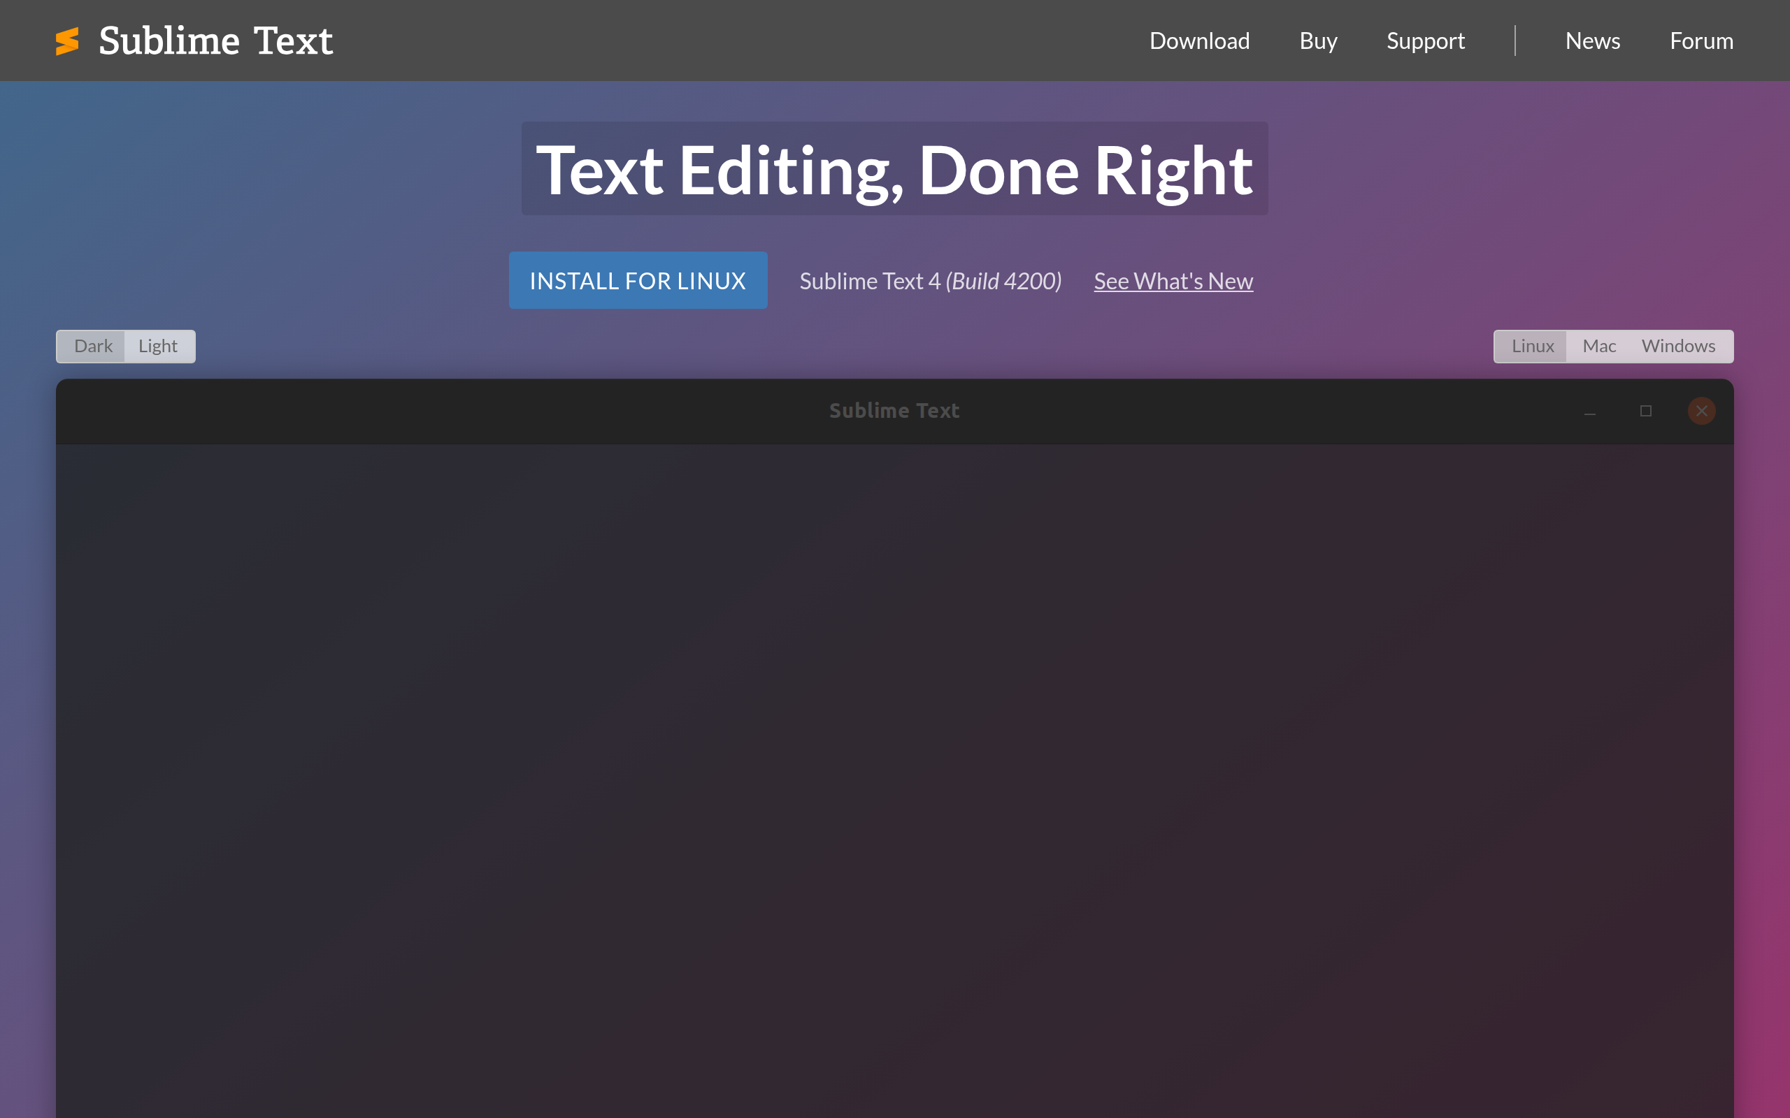Select the Mac platform preview
Image resolution: width=1790 pixels, height=1118 pixels.
point(1598,346)
